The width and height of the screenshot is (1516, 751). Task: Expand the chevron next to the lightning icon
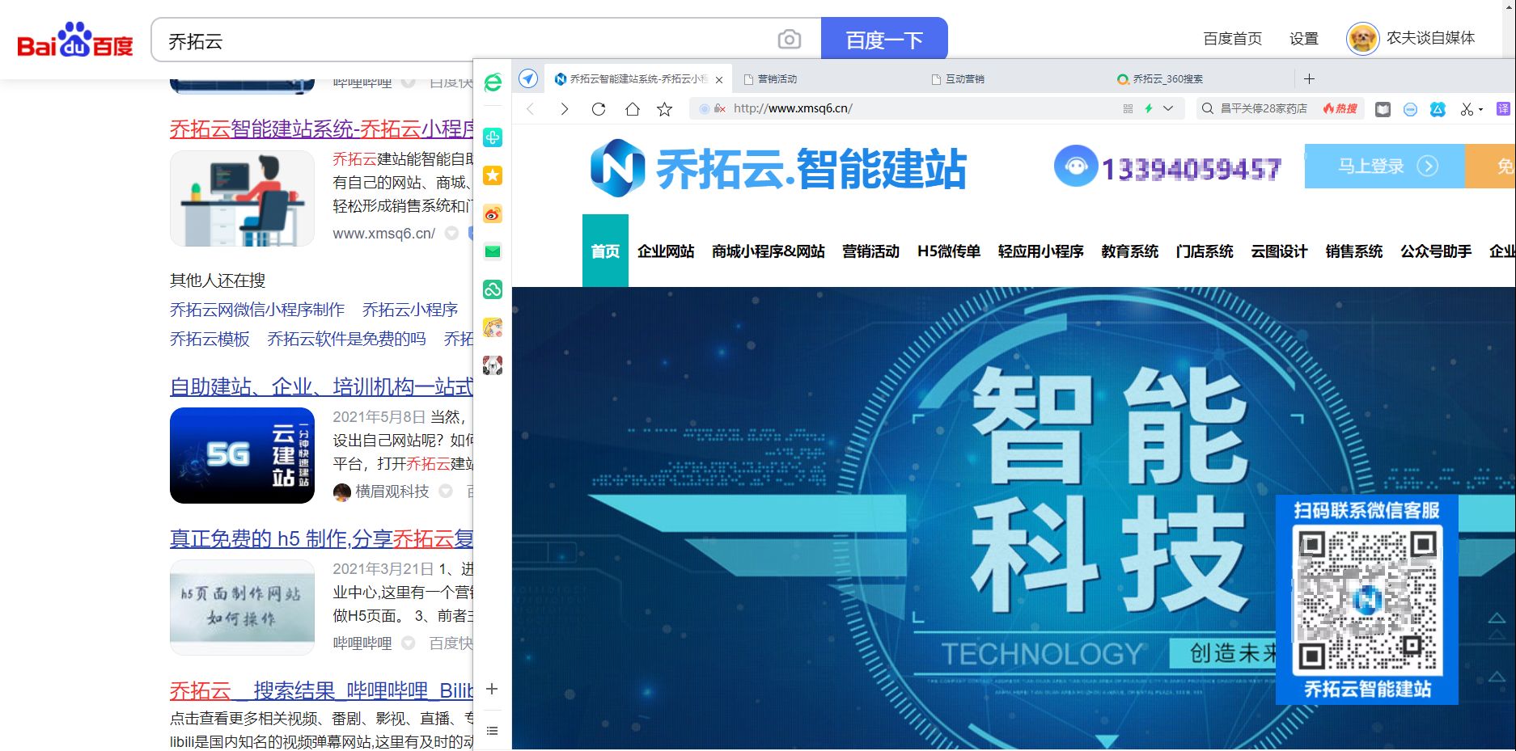click(1168, 108)
